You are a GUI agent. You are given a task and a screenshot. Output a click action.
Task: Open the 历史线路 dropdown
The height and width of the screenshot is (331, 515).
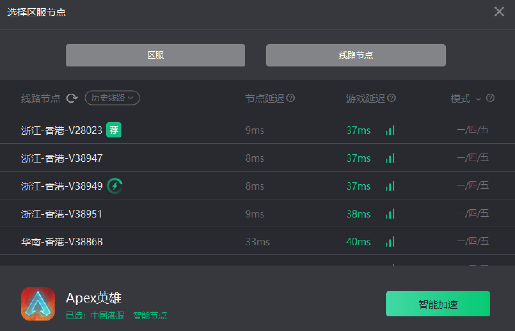coord(112,98)
